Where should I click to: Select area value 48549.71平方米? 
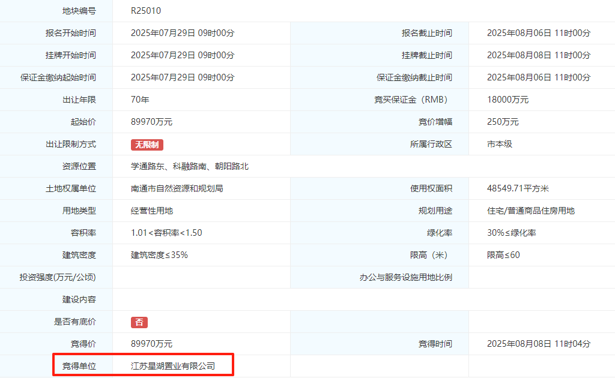518,188
